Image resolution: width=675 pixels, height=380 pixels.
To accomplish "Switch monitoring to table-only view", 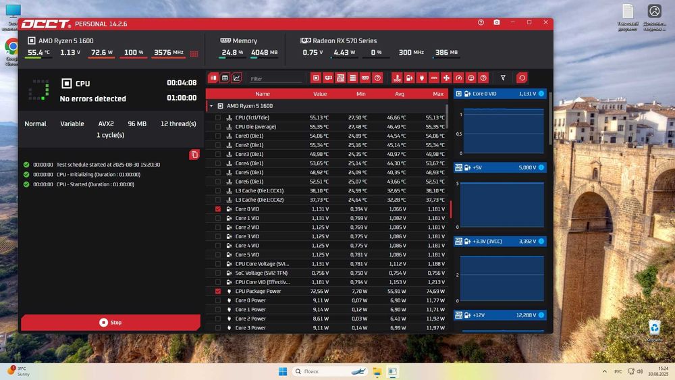I will [225, 78].
